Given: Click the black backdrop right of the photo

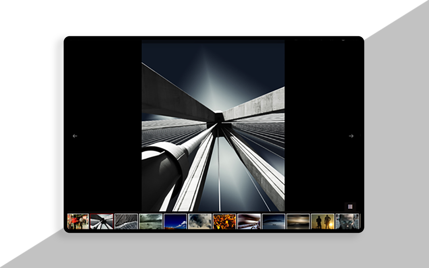Looking at the screenshot, I should pyautogui.click(x=322, y=104).
